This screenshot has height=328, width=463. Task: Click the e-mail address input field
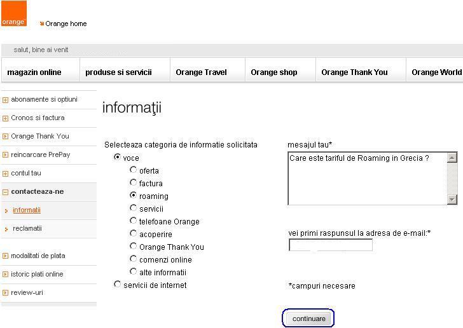(x=331, y=245)
